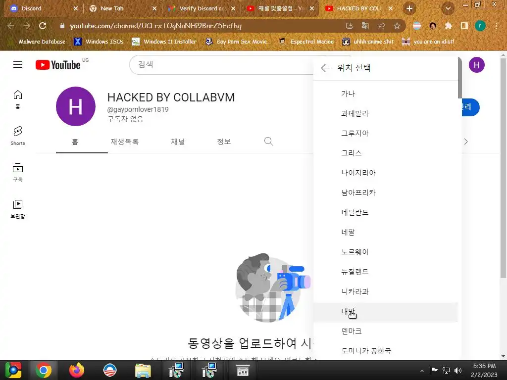Screen dimensions: 507x380
Task: Toggle the Chrome side panel icon
Action: pyautogui.click(x=464, y=26)
